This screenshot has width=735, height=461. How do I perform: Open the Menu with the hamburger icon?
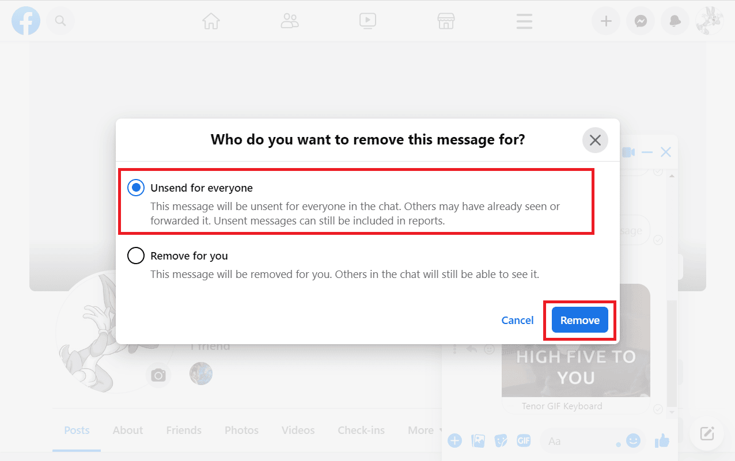pyautogui.click(x=524, y=21)
